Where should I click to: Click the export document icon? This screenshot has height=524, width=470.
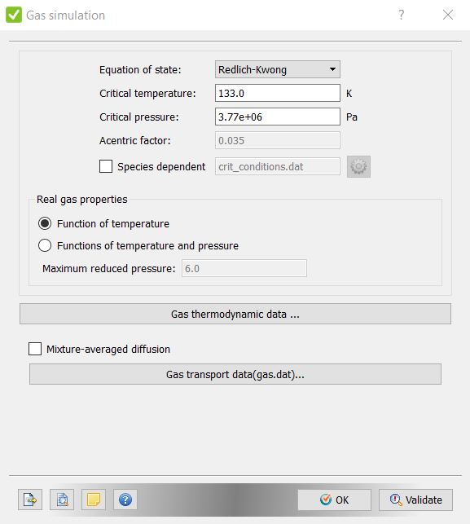[x=30, y=500]
